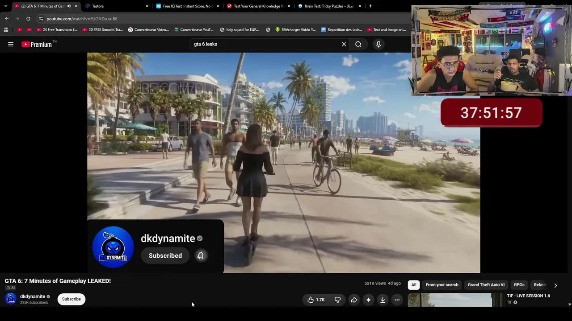Select the Grand Theft Auto VI chip
This screenshot has width=572, height=321.
[486, 285]
